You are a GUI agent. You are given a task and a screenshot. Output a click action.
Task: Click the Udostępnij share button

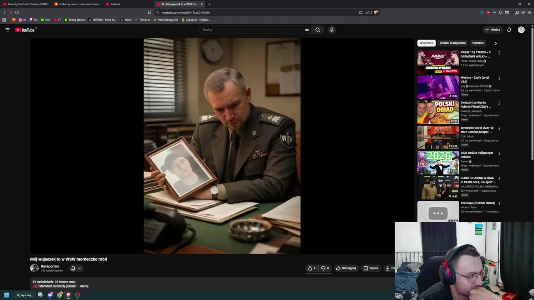[346, 268]
